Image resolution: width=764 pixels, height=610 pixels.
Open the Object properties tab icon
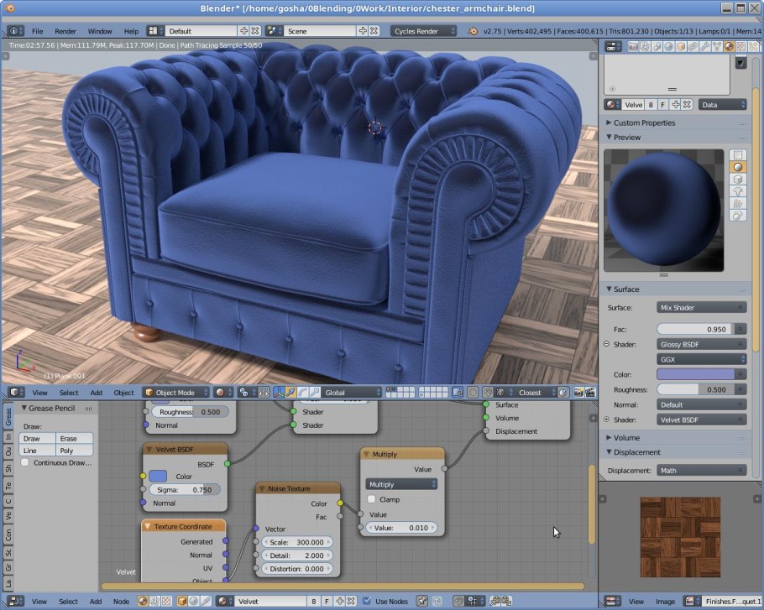(x=680, y=47)
